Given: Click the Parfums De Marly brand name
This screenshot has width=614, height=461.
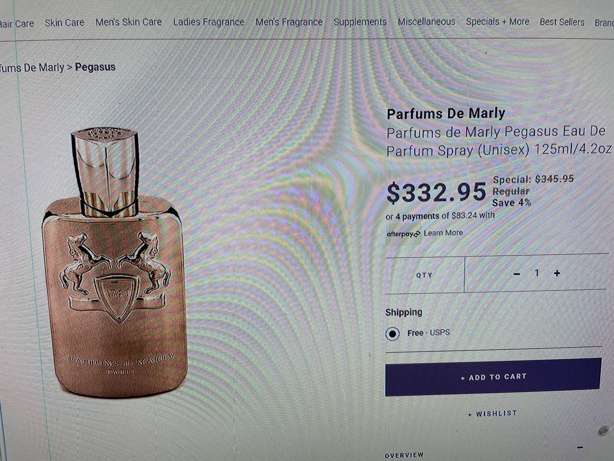Looking at the screenshot, I should pyautogui.click(x=446, y=113).
